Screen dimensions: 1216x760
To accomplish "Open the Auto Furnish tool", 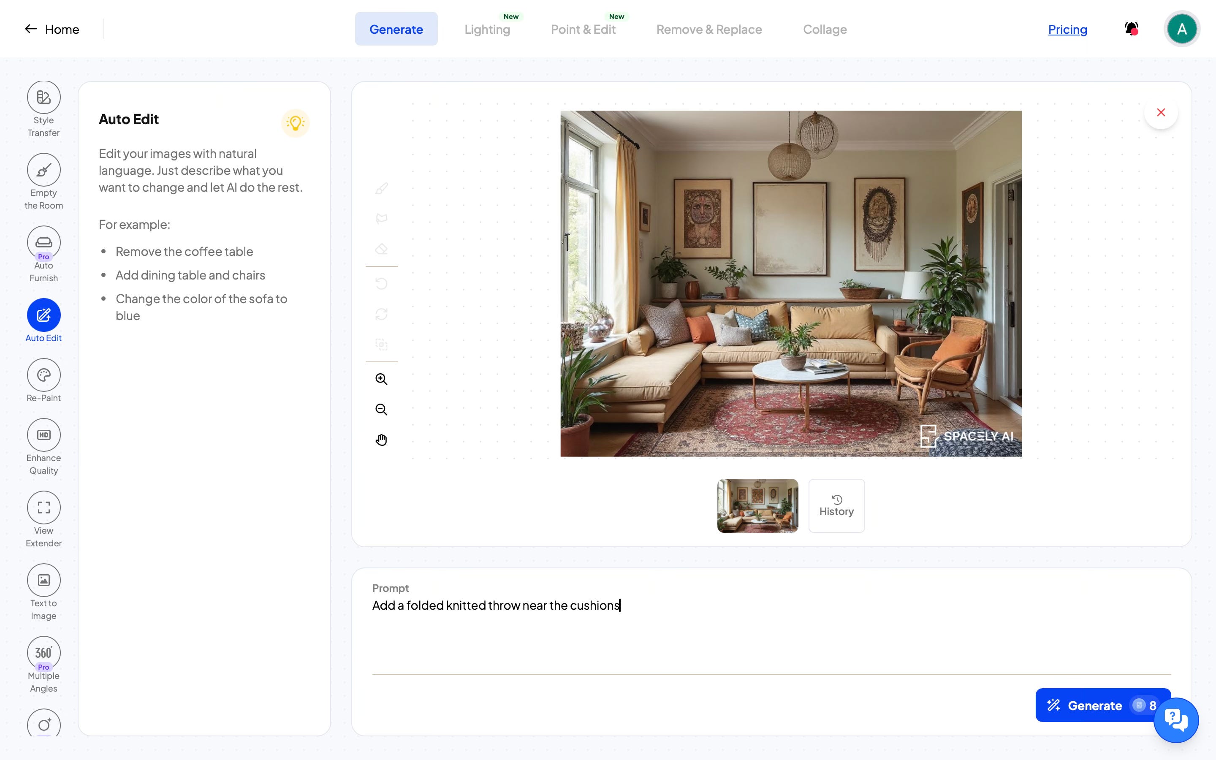I will 44,243.
